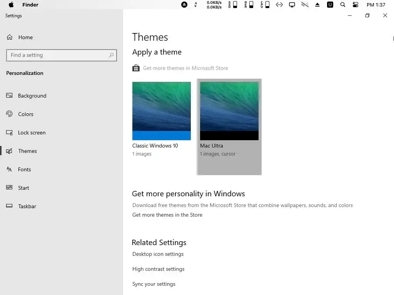Open Sync your settings link
This screenshot has height=295, width=394.
click(154, 284)
